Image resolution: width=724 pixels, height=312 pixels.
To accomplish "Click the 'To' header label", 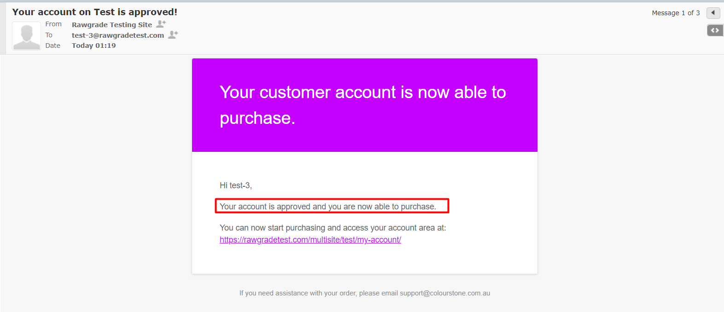I will [49, 35].
